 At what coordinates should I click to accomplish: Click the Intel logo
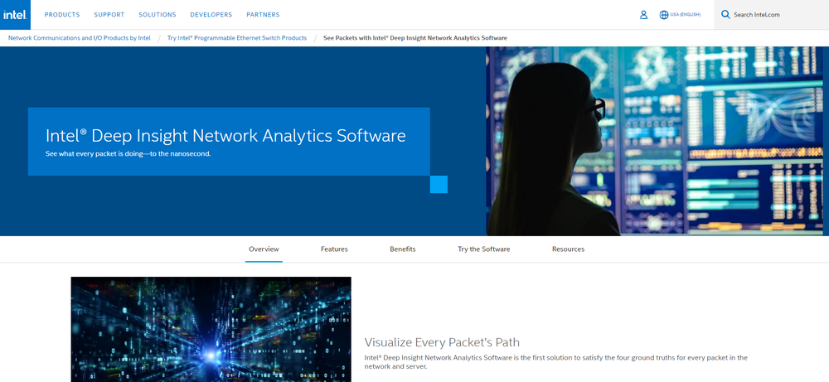pyautogui.click(x=15, y=14)
